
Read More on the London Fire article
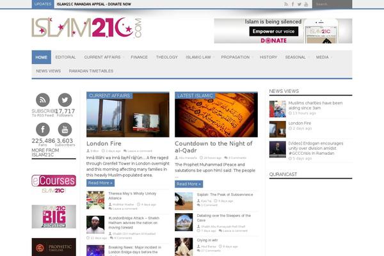pos(100,183)
